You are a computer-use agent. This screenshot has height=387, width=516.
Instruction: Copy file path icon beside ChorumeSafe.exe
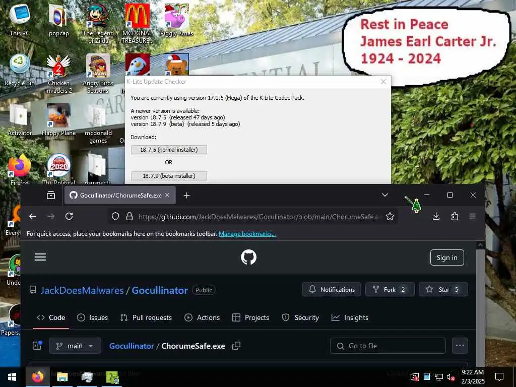pos(236,346)
